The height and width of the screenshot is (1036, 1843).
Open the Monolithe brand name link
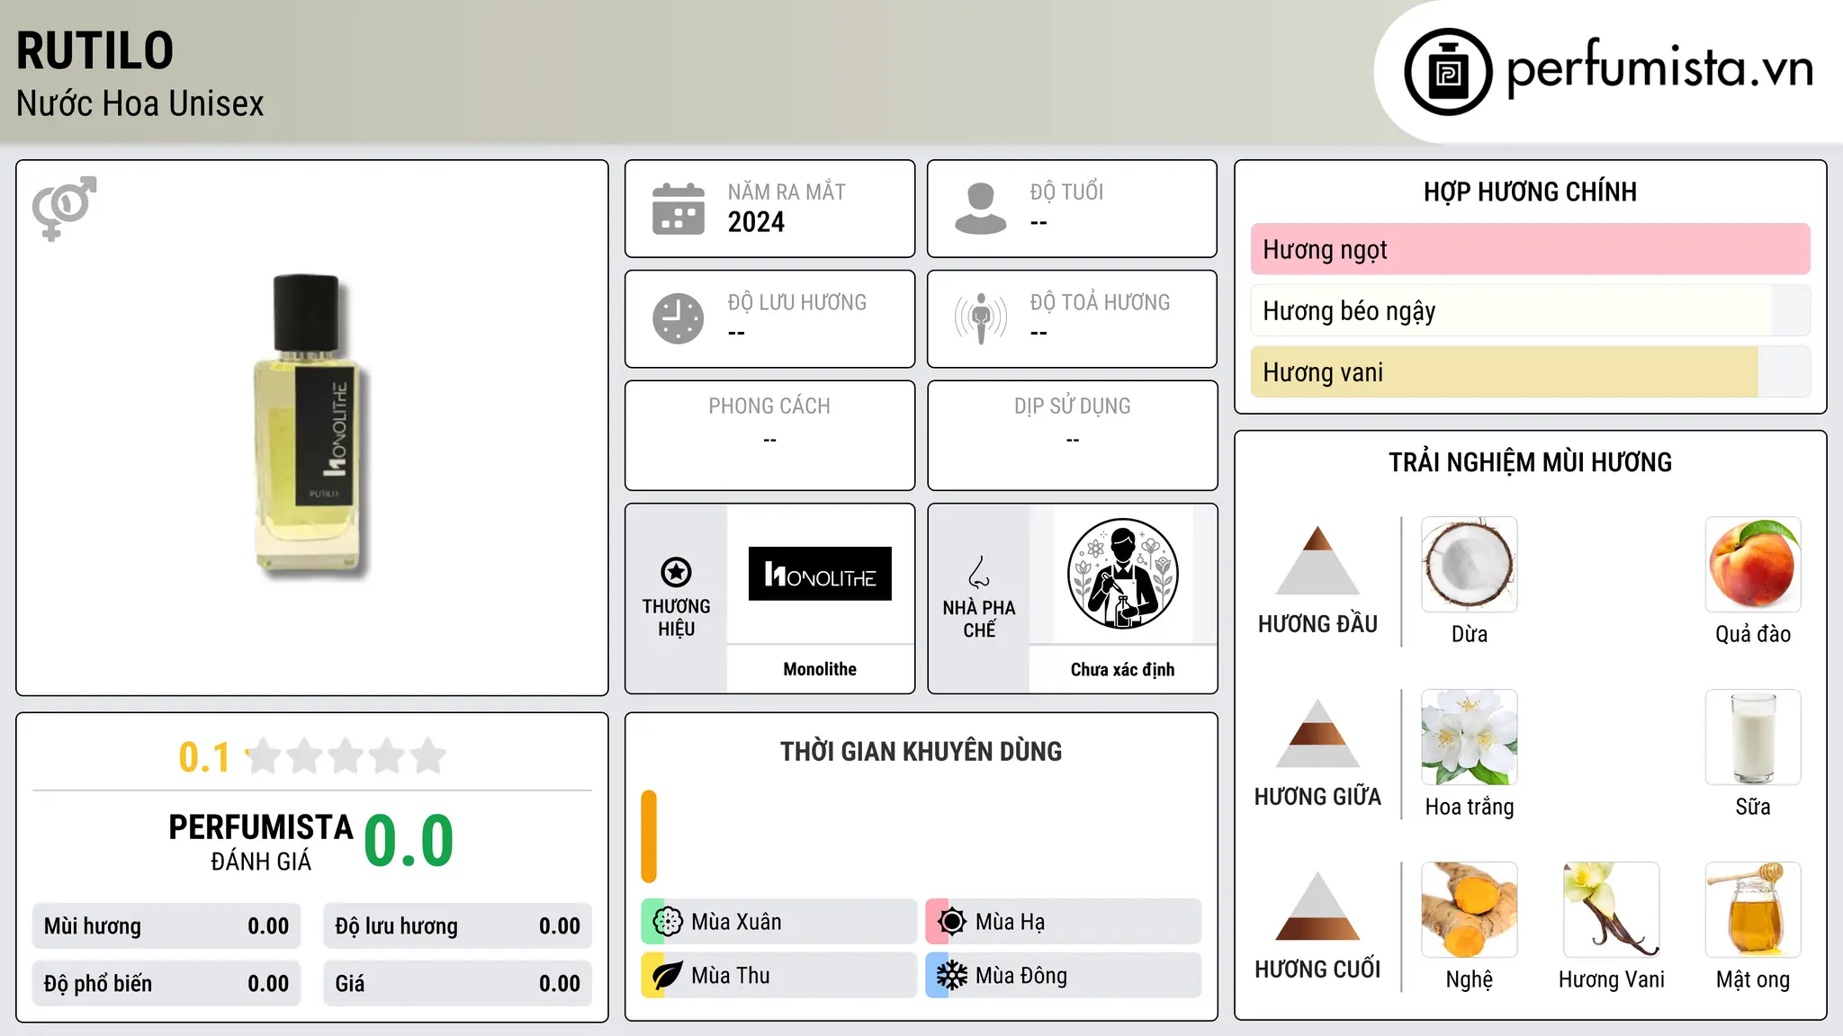820,669
